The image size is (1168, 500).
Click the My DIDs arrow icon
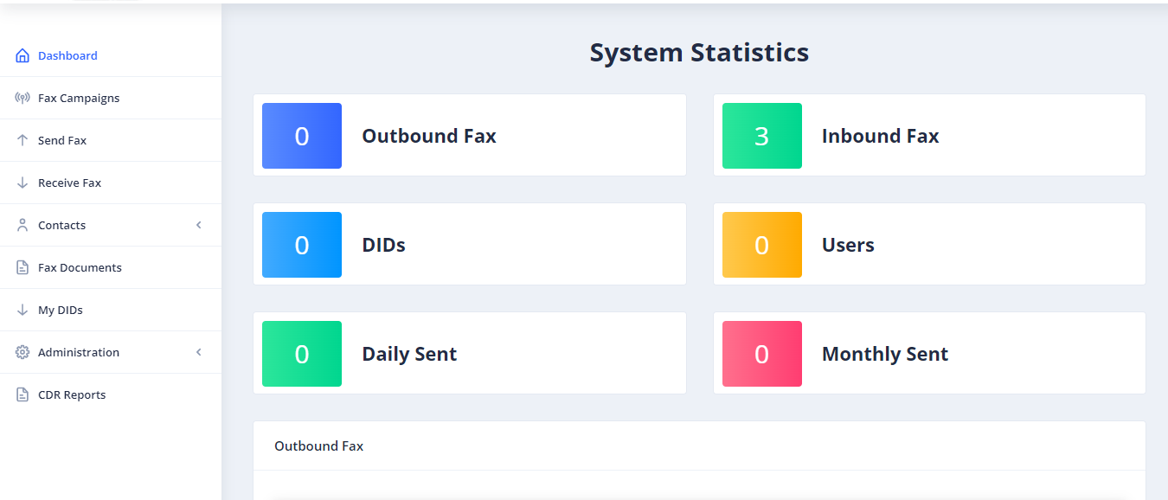tap(22, 310)
